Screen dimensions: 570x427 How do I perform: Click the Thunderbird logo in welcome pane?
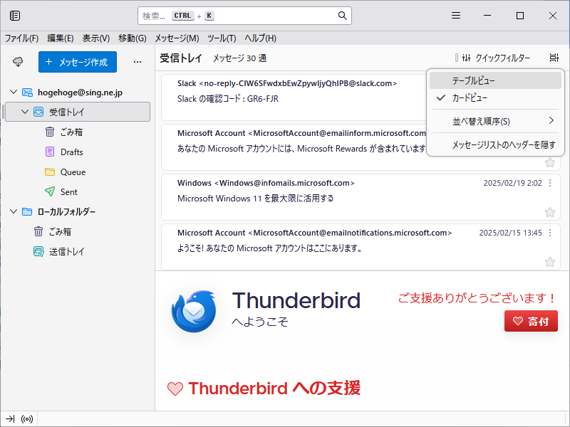pyautogui.click(x=194, y=311)
